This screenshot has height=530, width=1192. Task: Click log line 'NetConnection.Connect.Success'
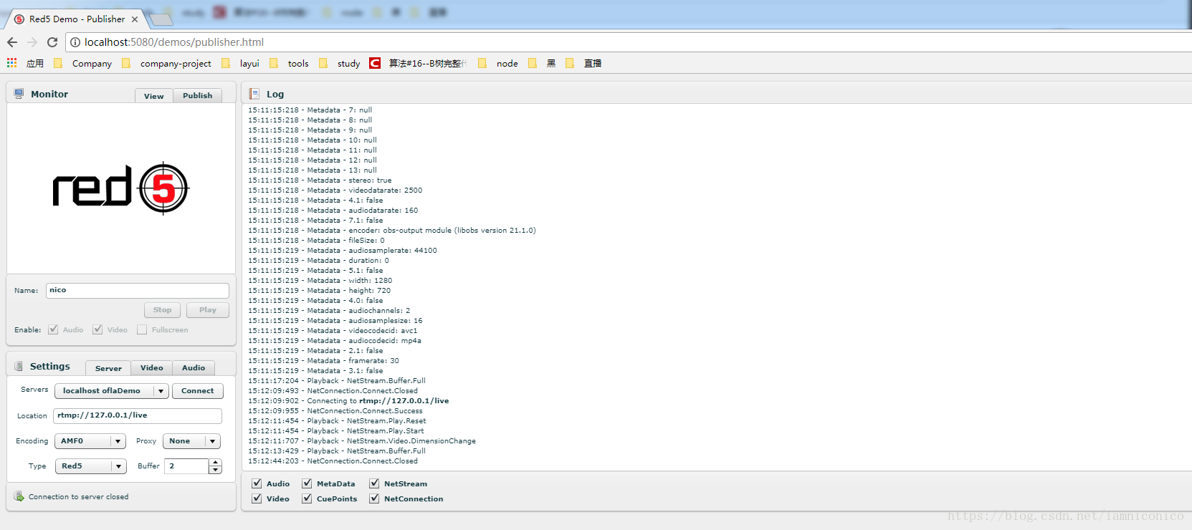click(x=335, y=411)
